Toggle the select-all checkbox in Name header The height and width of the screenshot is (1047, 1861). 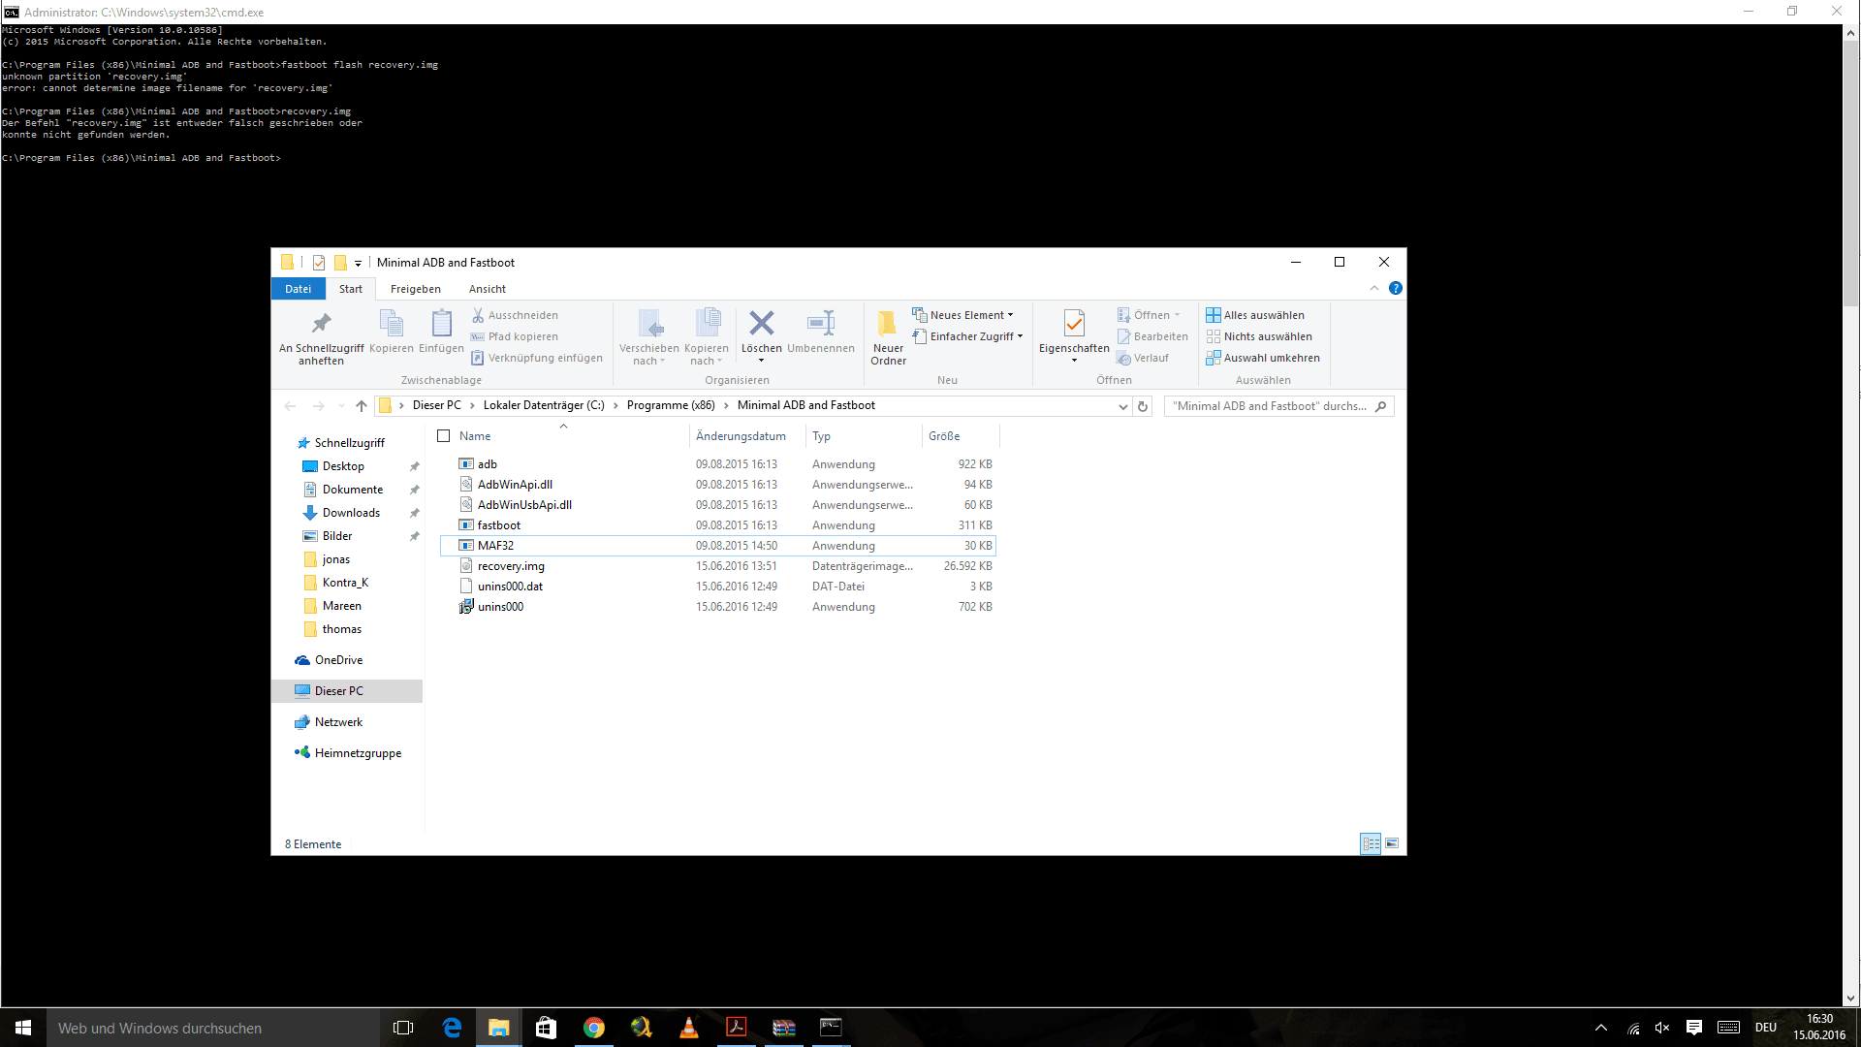click(x=444, y=436)
